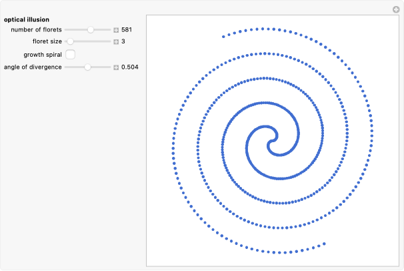Screen dimensions: 404x271
Task: Click the 'optical illusion' heading text
Action: tap(26, 19)
